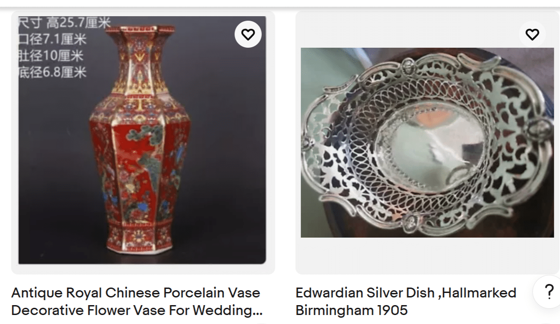This screenshot has width=560, height=324.
Task: Select the truncated 'Decorative Flower Vase For Wedding…' line
Action: [x=137, y=310]
